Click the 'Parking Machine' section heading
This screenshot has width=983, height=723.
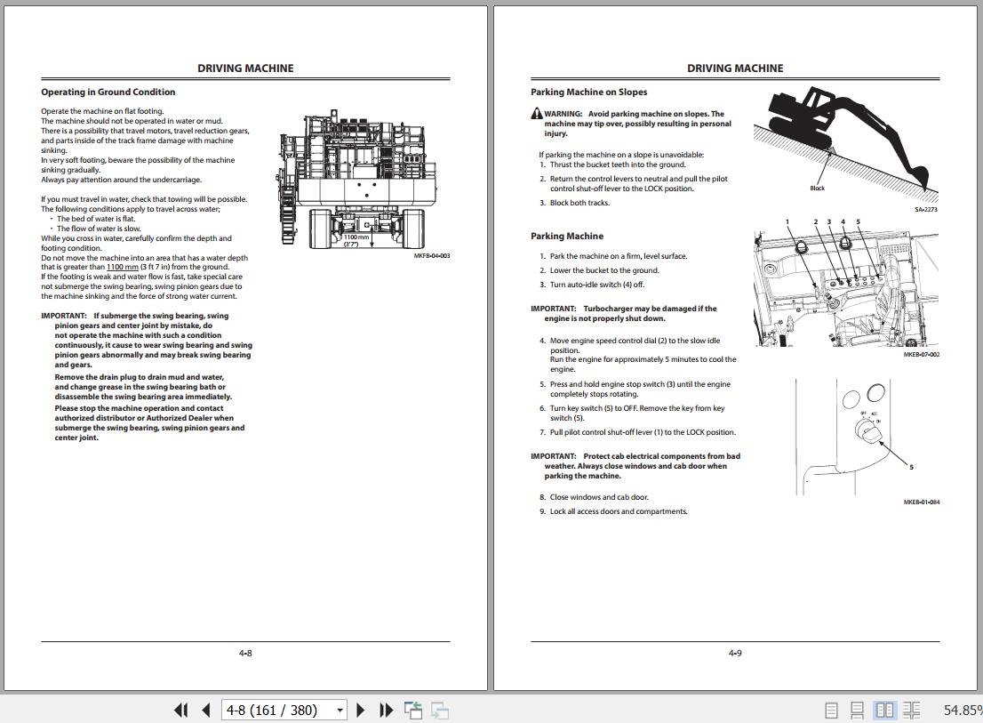(567, 237)
